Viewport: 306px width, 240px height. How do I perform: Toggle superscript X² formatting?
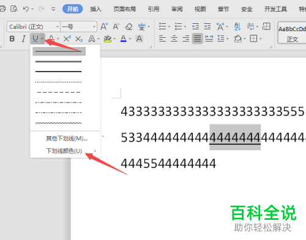click(x=67, y=38)
